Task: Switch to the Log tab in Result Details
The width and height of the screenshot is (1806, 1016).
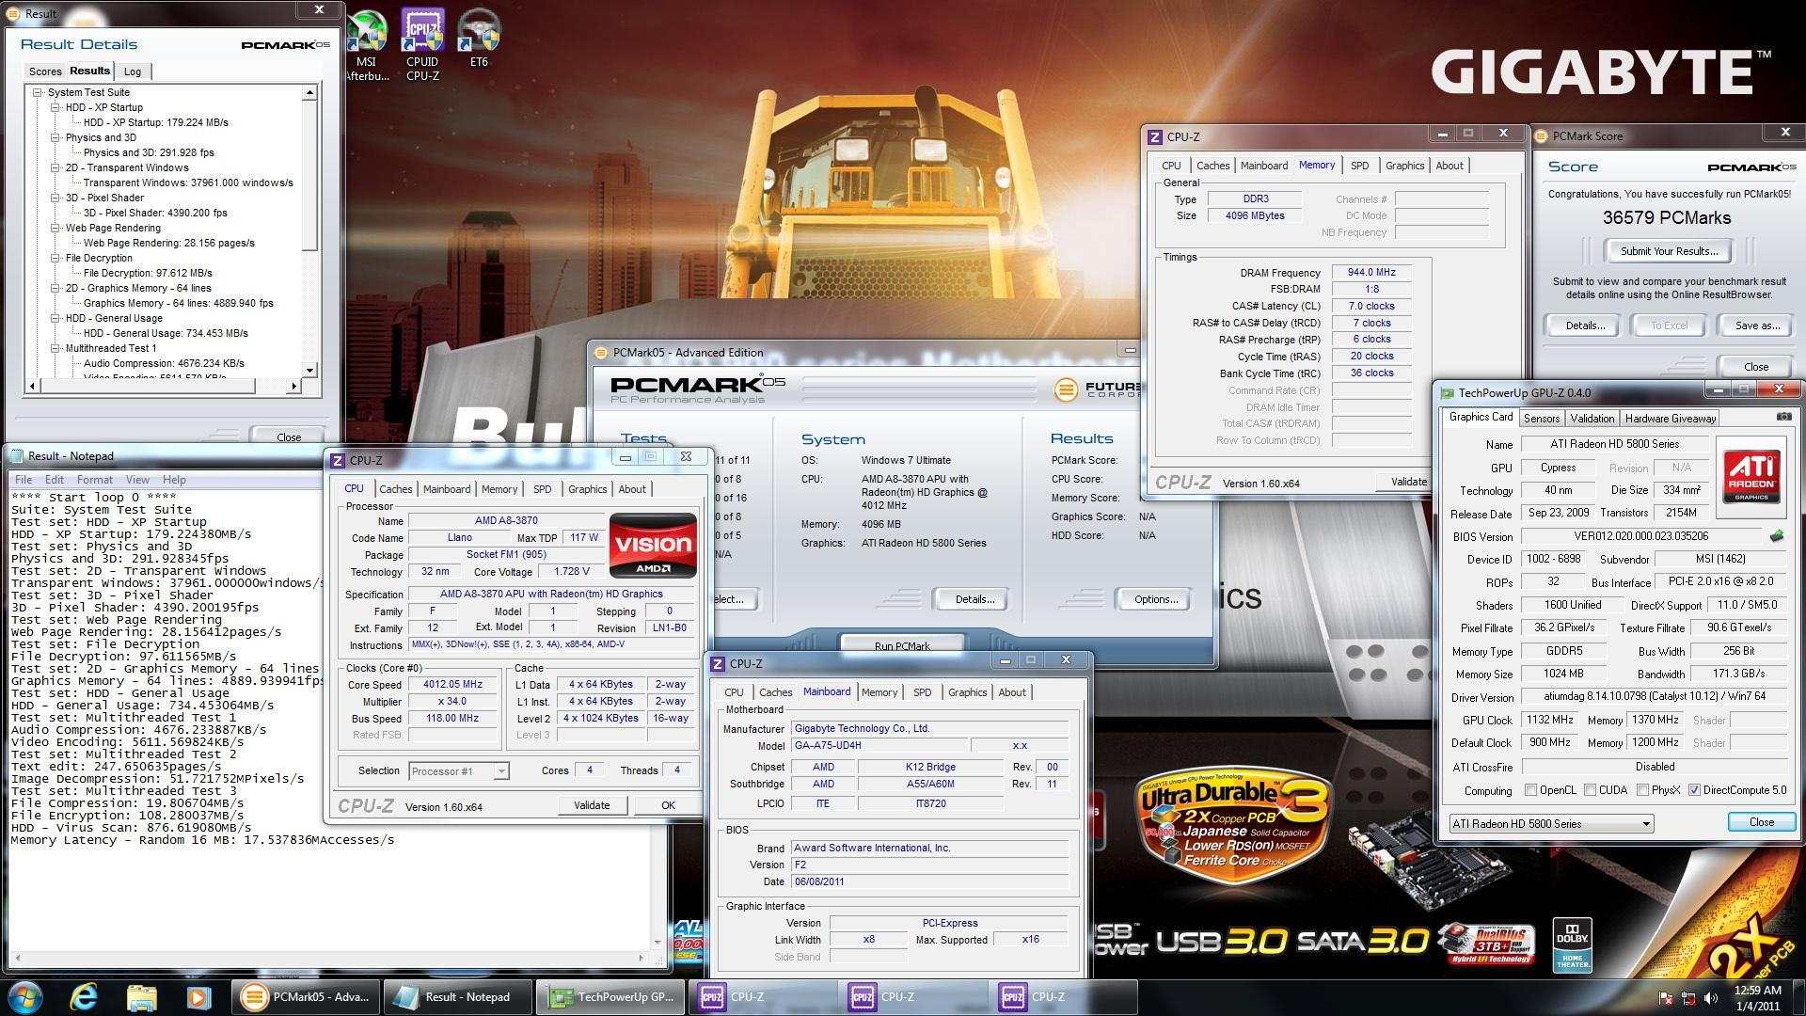Action: click(x=133, y=71)
